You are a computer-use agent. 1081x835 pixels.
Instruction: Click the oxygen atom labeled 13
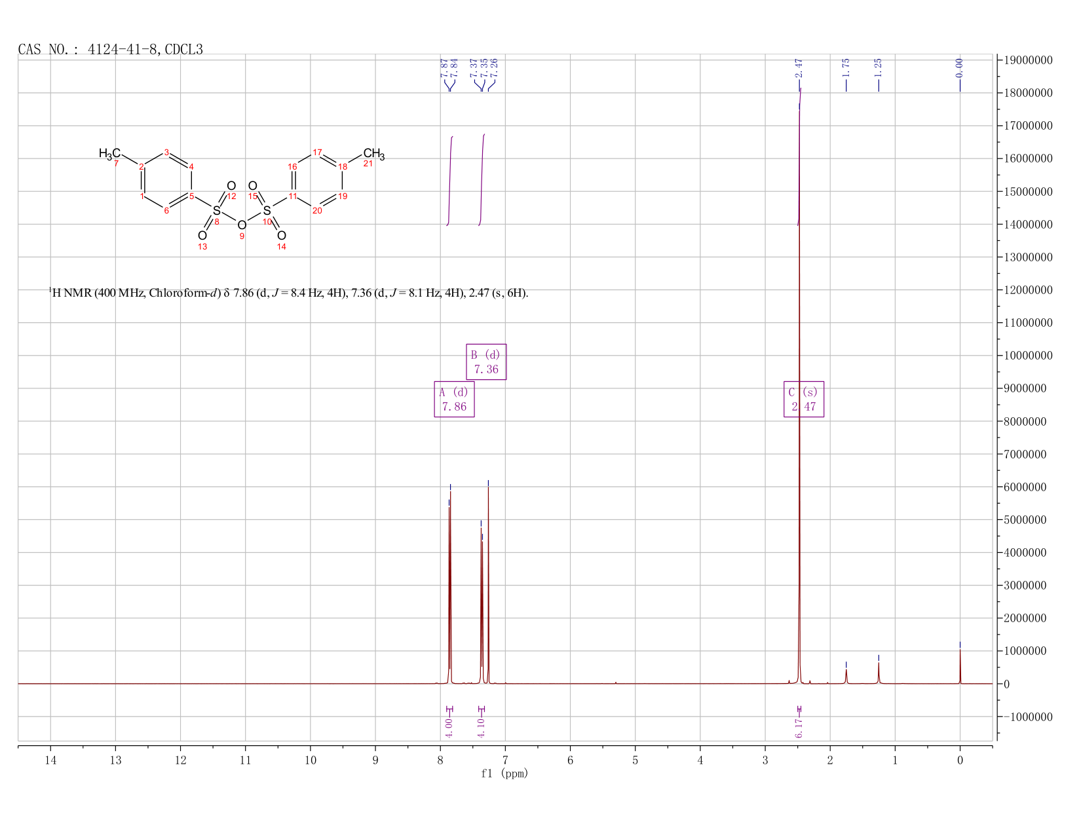202,236
